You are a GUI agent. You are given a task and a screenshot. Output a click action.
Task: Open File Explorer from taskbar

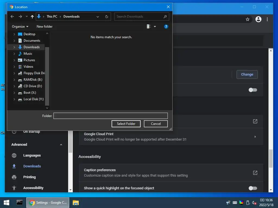click(x=76, y=203)
